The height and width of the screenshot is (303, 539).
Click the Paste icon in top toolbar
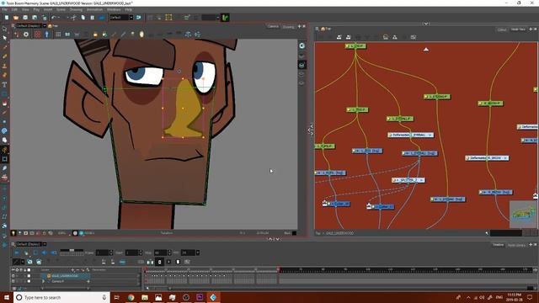click(x=92, y=18)
